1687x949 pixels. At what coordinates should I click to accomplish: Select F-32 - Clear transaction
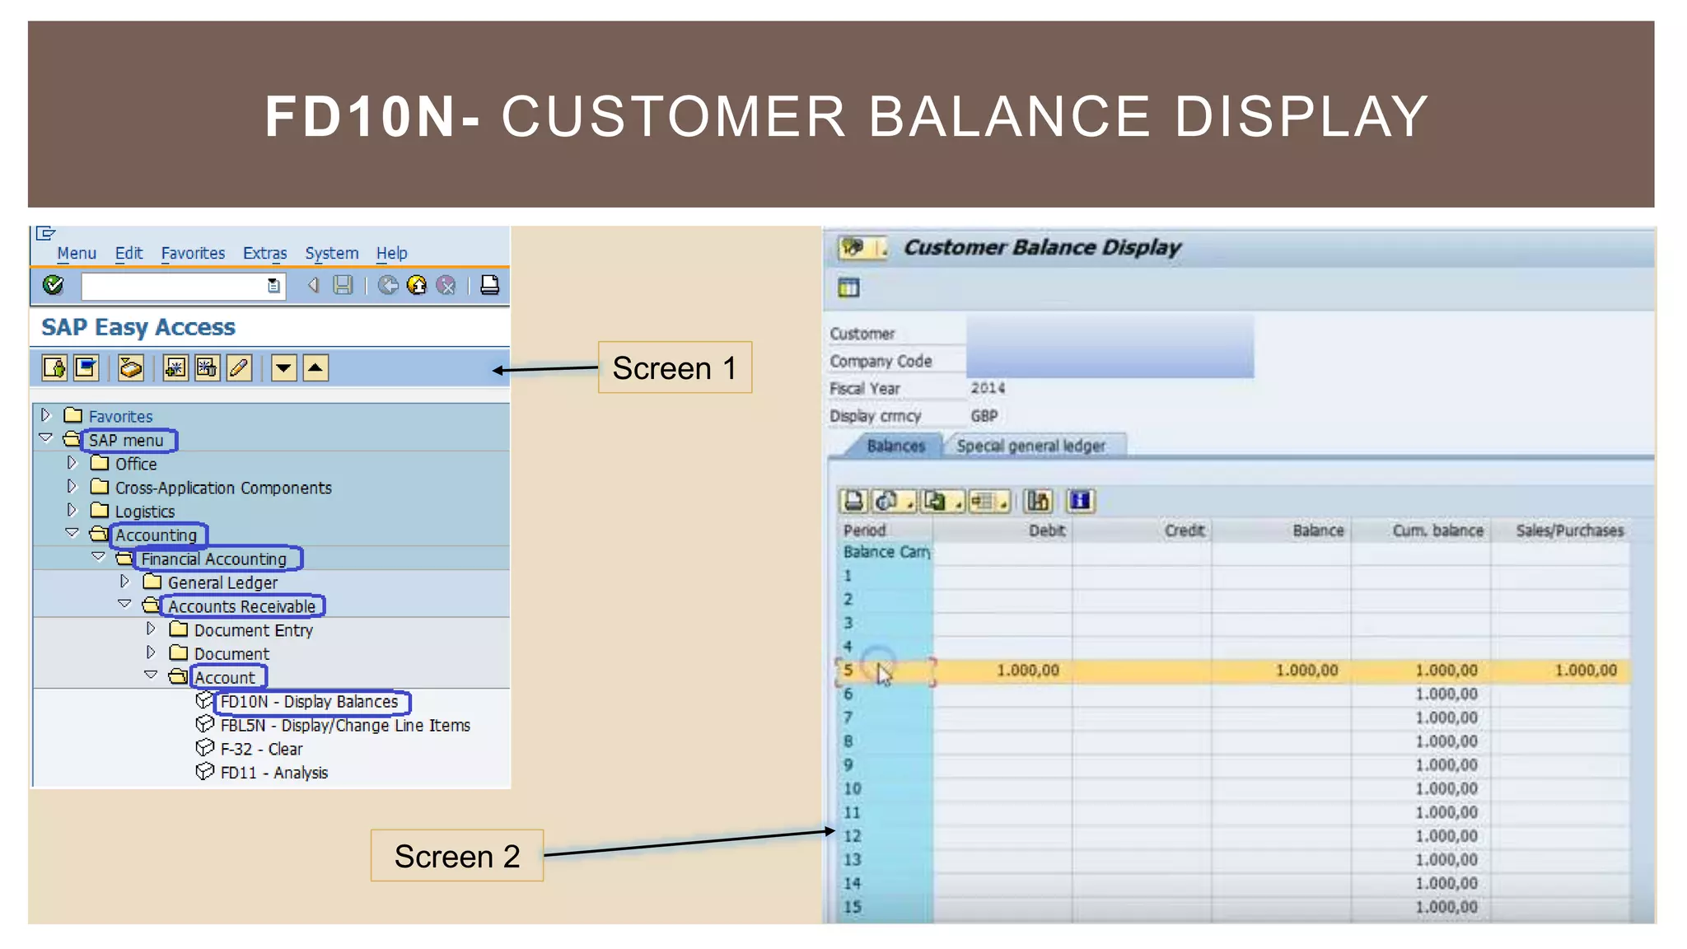click(x=261, y=750)
